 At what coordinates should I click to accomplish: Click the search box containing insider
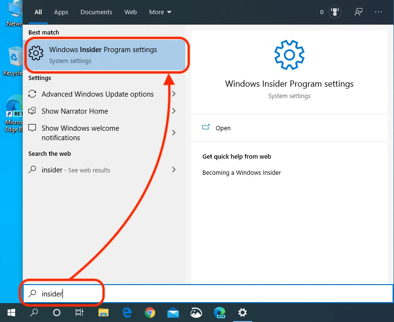tap(208, 294)
